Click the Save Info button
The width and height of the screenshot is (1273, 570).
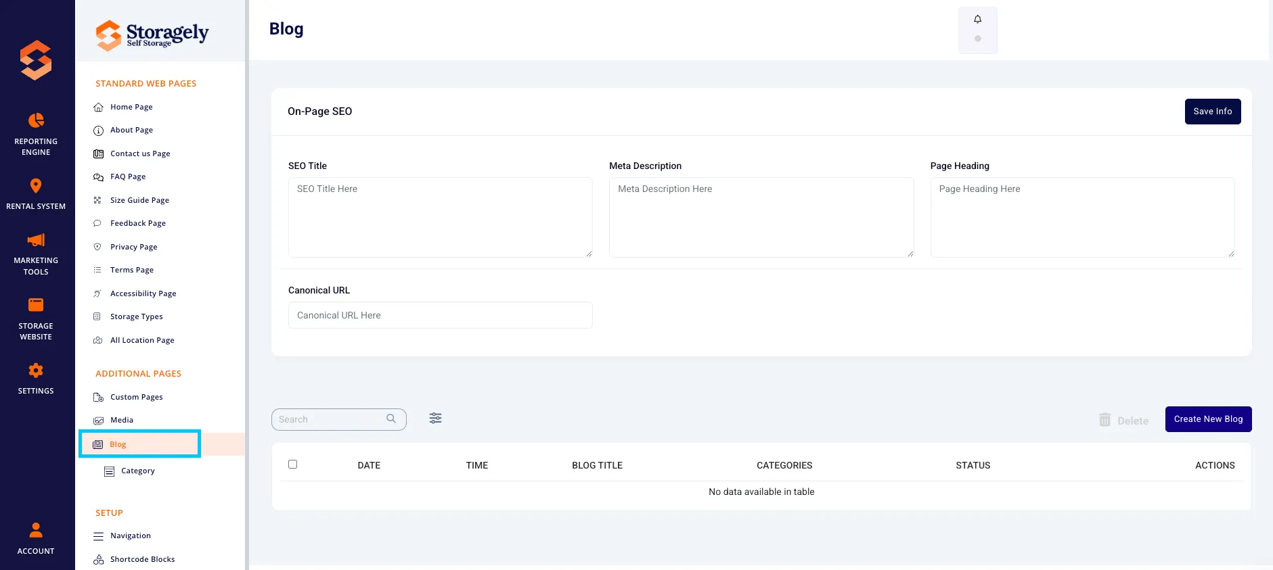click(x=1213, y=112)
